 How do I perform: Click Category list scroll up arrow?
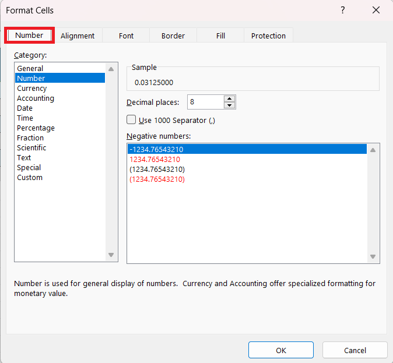tap(111, 69)
